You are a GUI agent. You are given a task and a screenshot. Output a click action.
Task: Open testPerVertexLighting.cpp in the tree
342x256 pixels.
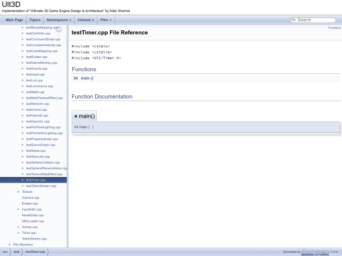click(44, 133)
